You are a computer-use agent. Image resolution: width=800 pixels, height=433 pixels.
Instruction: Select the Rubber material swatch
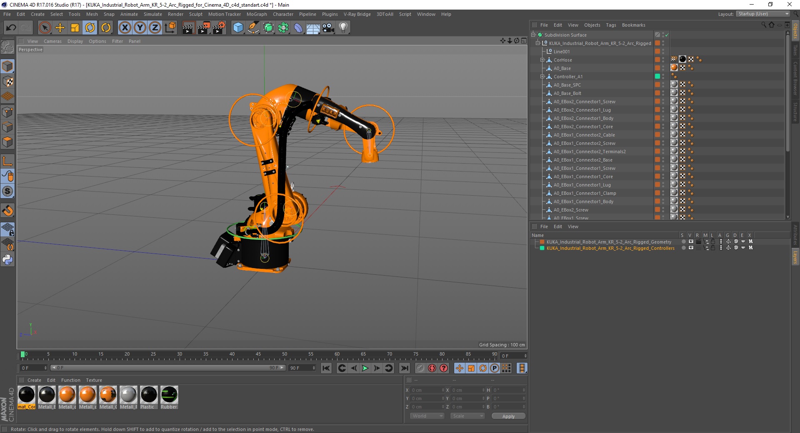[169, 398]
